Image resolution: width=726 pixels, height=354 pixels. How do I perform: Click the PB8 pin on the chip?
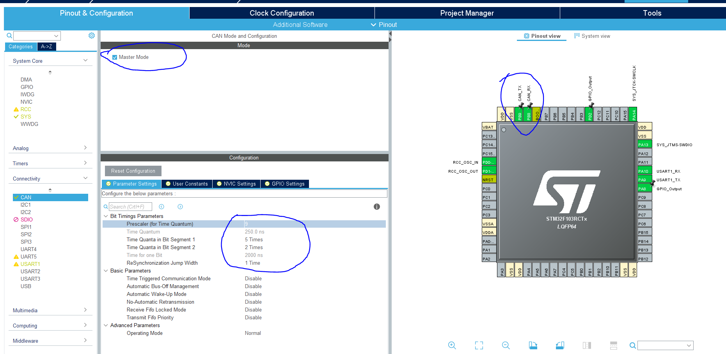point(528,114)
